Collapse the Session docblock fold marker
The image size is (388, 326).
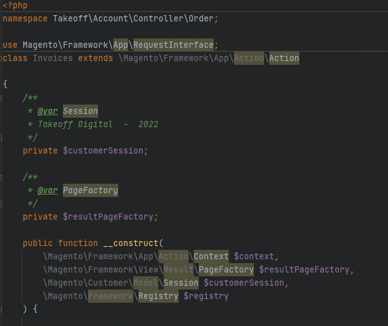tap(1, 98)
